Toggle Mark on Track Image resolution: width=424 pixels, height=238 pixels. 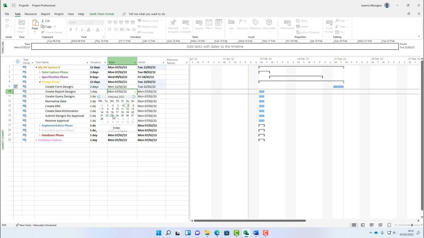(x=148, y=21)
